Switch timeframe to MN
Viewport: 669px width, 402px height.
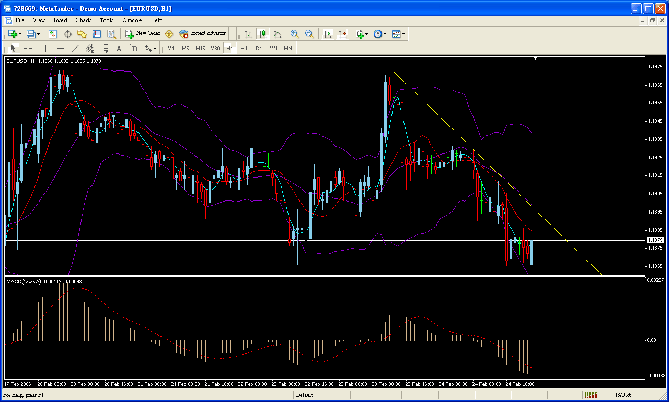[288, 48]
